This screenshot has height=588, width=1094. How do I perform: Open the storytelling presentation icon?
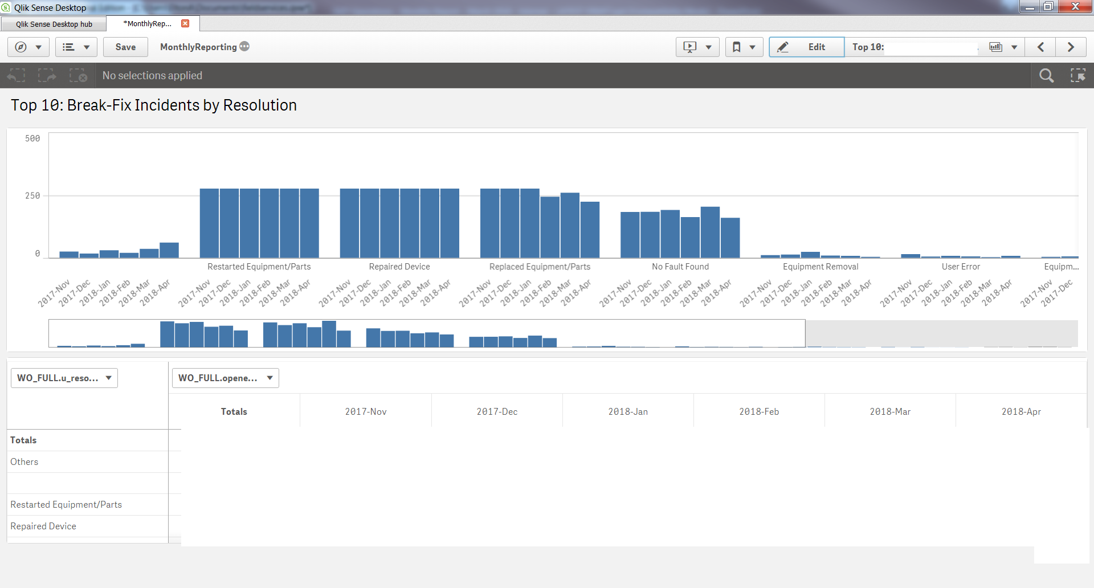pyautogui.click(x=690, y=47)
